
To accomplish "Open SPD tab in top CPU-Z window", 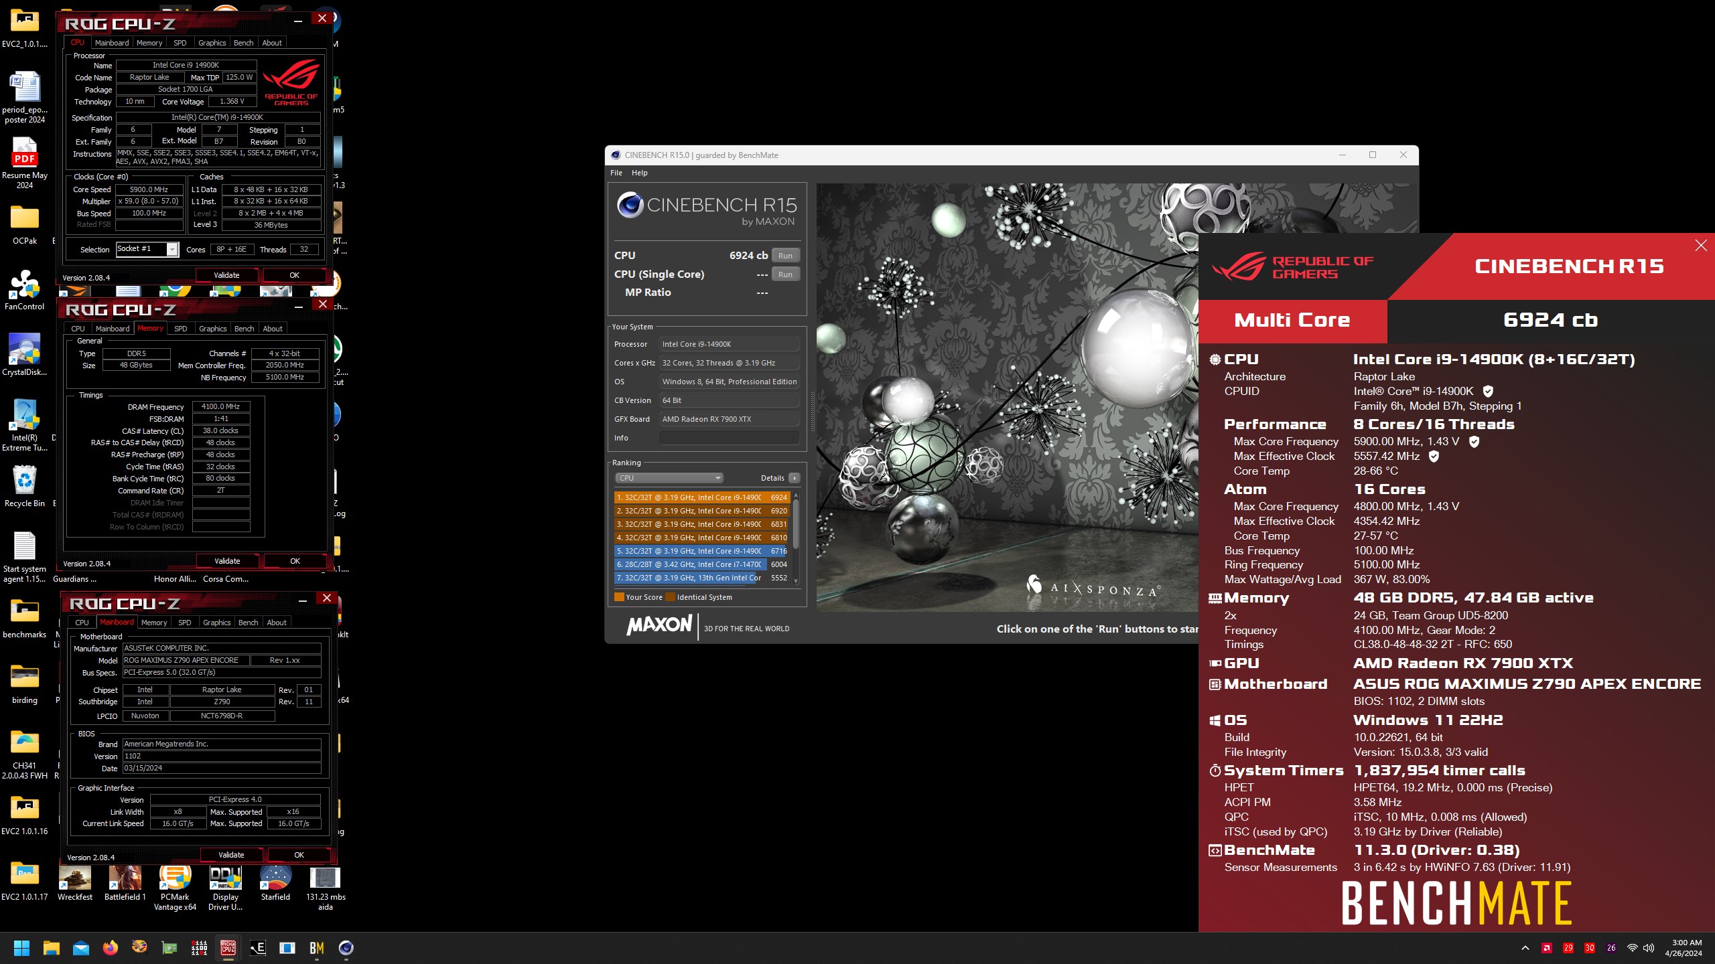I will 180,43.
